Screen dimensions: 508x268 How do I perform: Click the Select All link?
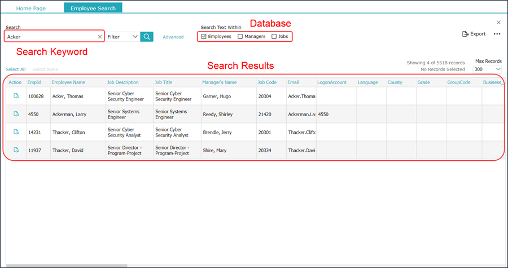click(16, 69)
